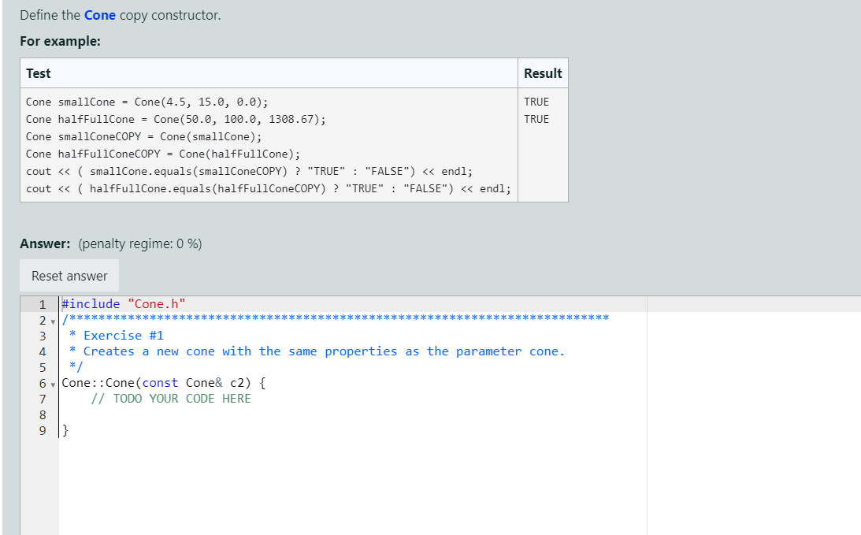This screenshot has height=535, width=861.
Task: Open the Cone link in the question text
Action: (x=99, y=14)
